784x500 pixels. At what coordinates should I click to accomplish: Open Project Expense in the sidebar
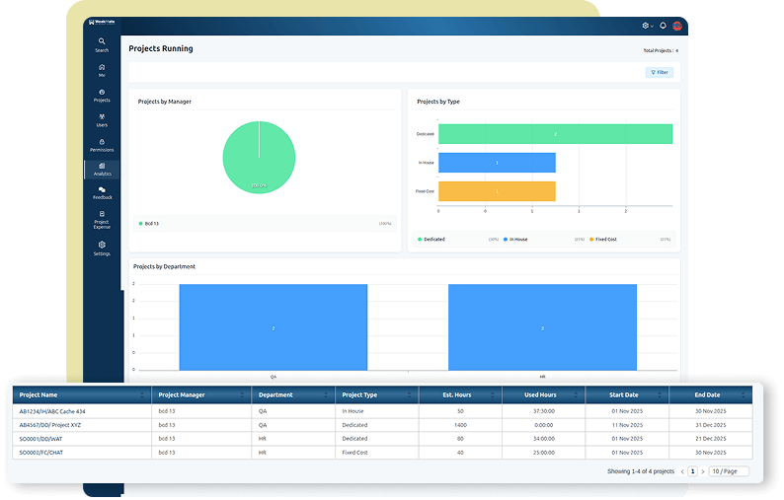102,218
